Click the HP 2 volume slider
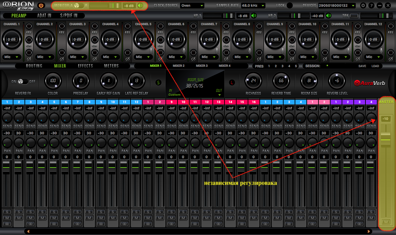The width and height of the screenshot is (396, 235). [293, 16]
